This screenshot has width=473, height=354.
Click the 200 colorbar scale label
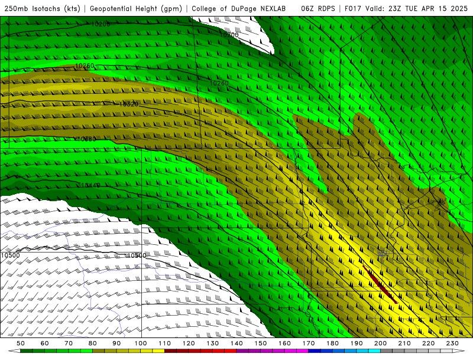(380, 343)
